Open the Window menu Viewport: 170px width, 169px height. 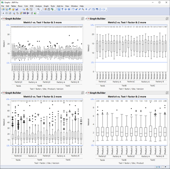click(x=74, y=6)
